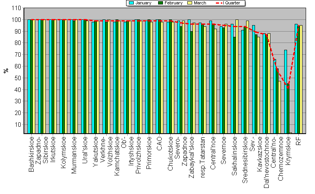315x194 pixels.
Task: Click the Murmanskoe axis label
Action: click(x=74, y=155)
